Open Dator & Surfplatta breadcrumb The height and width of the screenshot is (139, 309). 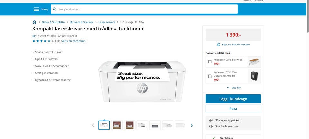tap(53, 22)
